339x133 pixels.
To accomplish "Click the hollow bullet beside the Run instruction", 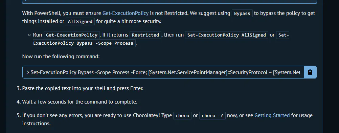I will click(29, 35).
